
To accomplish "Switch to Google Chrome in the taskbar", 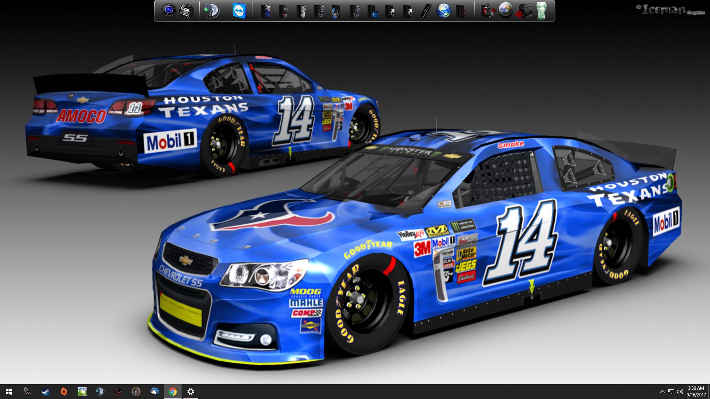I will [173, 392].
